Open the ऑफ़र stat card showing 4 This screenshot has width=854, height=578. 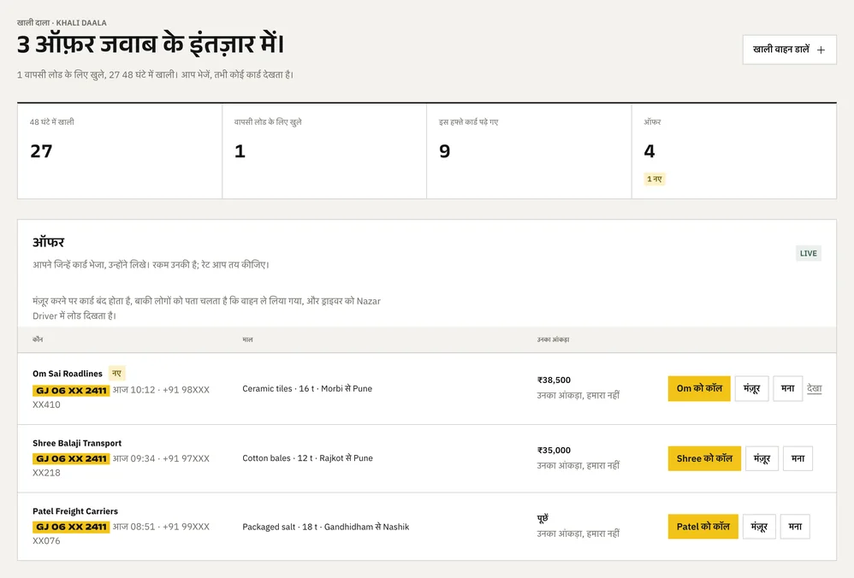coord(734,151)
